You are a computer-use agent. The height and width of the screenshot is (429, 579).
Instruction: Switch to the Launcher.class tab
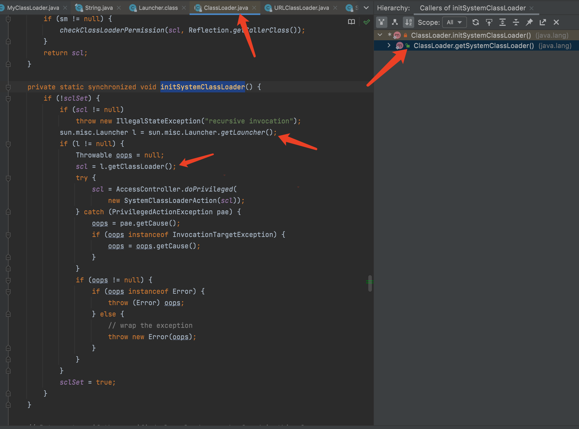[158, 8]
